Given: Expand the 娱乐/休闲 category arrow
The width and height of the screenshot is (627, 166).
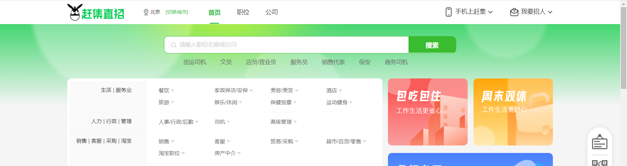Looking at the screenshot, I should tap(240, 102).
